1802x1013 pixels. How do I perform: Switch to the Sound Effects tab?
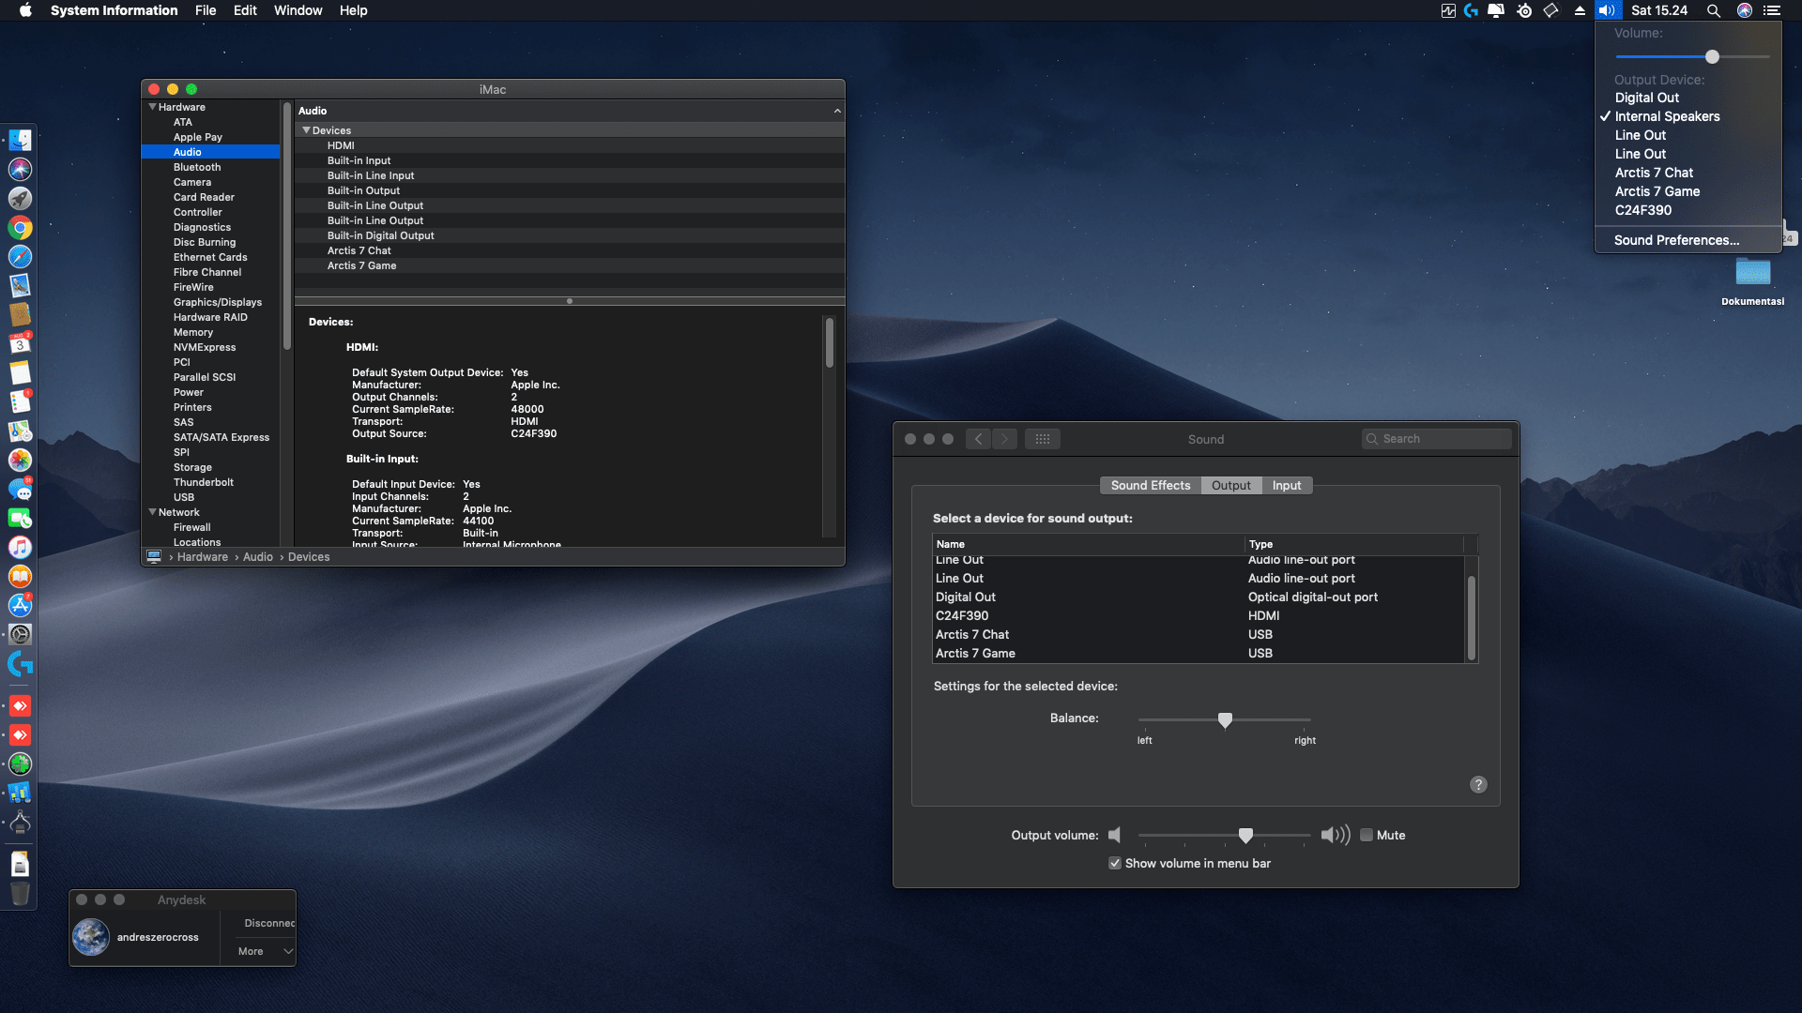[x=1150, y=485]
